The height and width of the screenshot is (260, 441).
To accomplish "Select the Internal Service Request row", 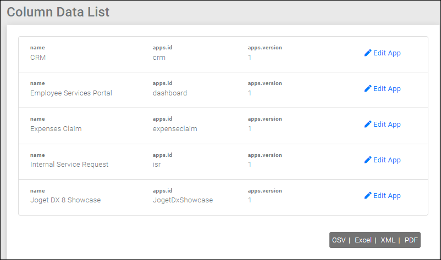I will point(223,162).
